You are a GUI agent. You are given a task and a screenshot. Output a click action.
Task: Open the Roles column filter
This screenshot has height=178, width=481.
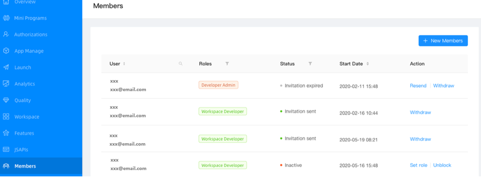point(227,64)
